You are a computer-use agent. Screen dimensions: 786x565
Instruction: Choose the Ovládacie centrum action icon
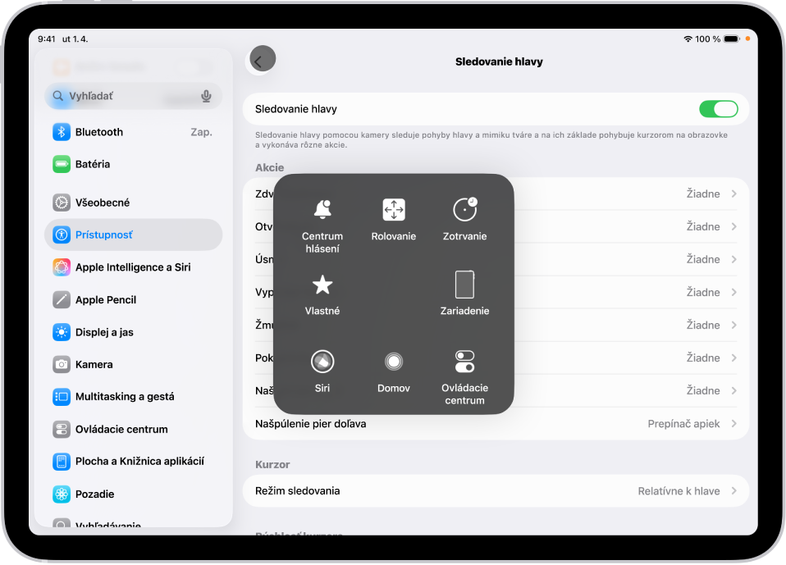click(x=464, y=359)
